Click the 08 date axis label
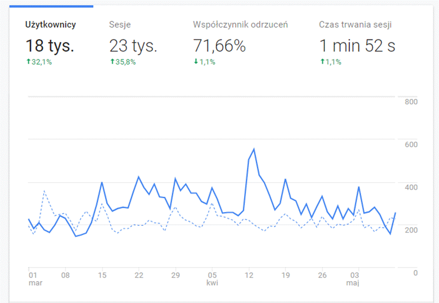The width and height of the screenshot is (439, 303). [x=65, y=275]
